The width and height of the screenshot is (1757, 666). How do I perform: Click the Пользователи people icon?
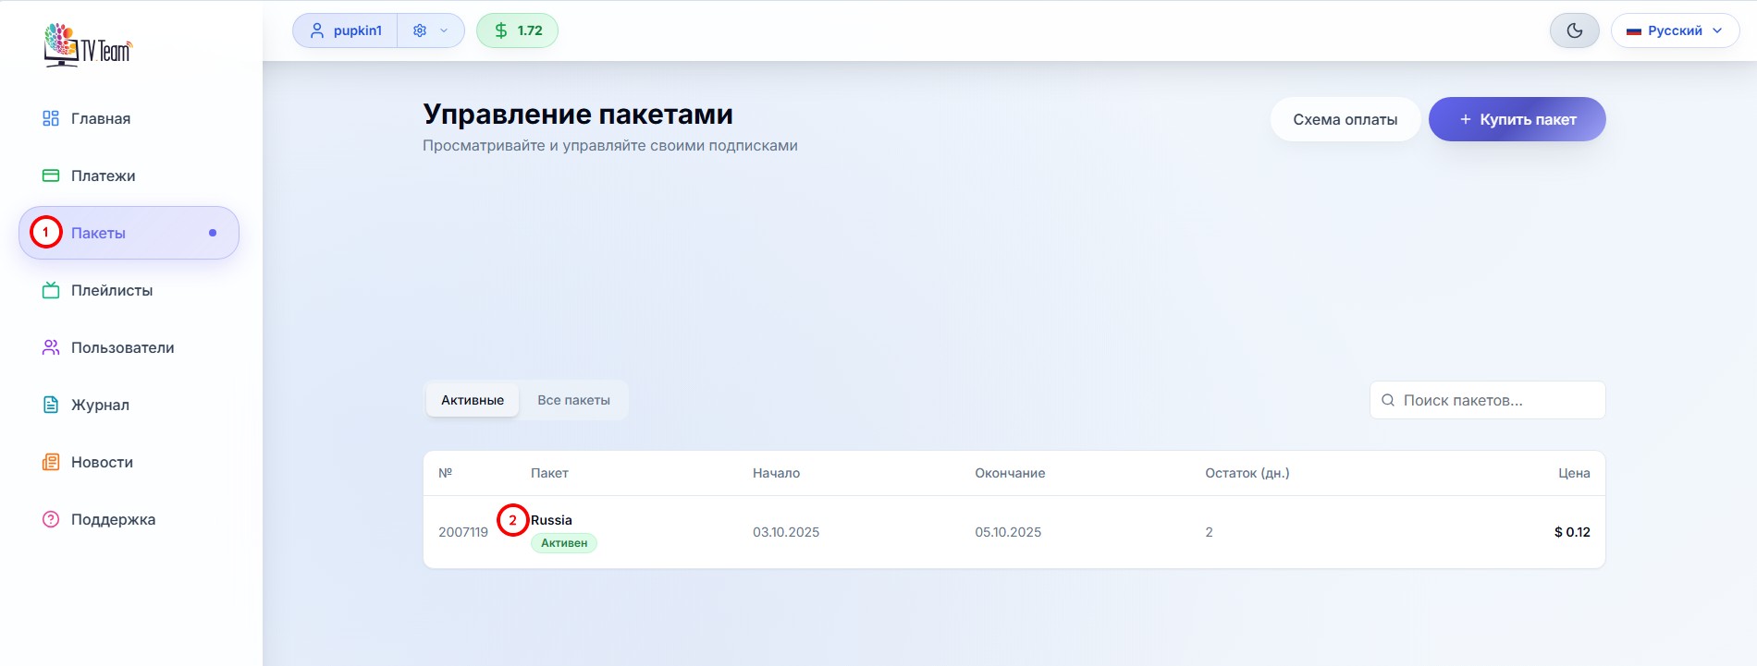pyautogui.click(x=51, y=347)
